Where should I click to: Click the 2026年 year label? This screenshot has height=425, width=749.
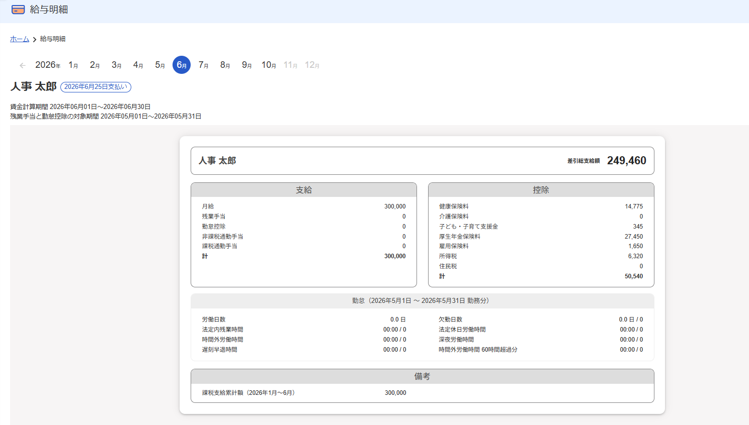pos(48,65)
